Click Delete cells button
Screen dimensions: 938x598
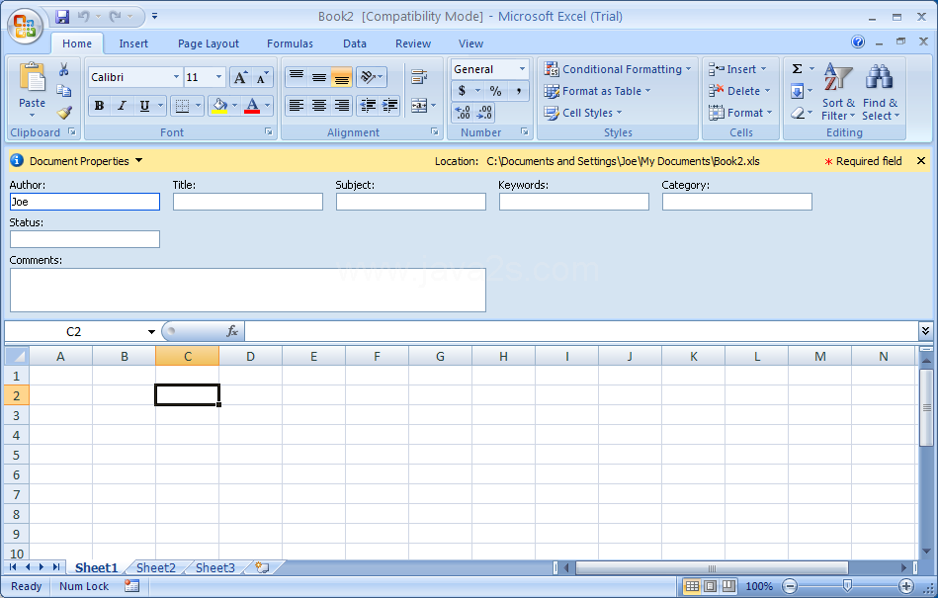coord(739,91)
